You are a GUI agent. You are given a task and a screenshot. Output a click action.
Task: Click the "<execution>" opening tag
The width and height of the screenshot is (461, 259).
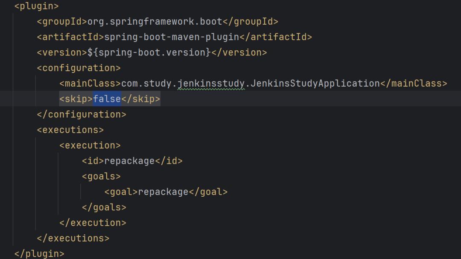click(90, 145)
